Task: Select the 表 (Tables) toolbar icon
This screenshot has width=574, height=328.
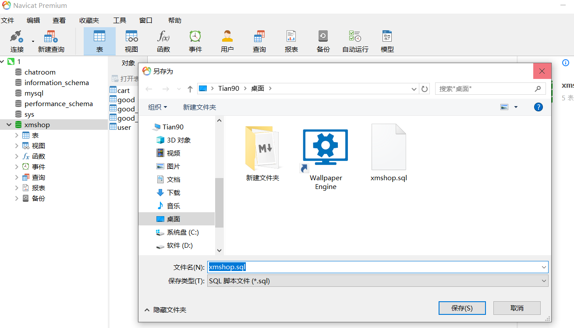Action: (99, 40)
